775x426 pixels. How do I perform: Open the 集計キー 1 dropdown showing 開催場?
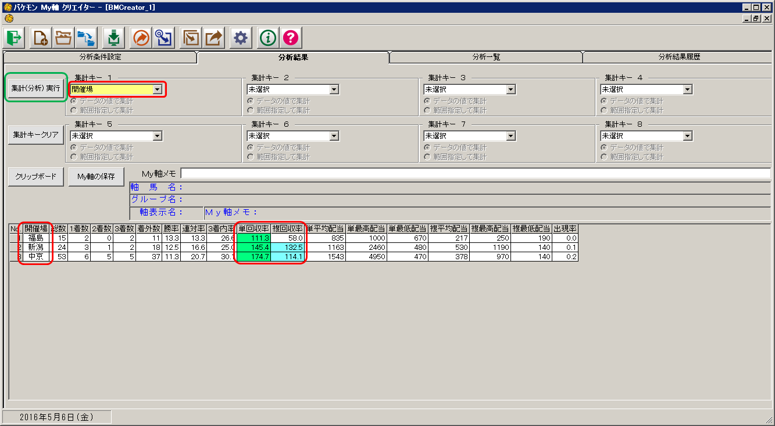coord(157,90)
